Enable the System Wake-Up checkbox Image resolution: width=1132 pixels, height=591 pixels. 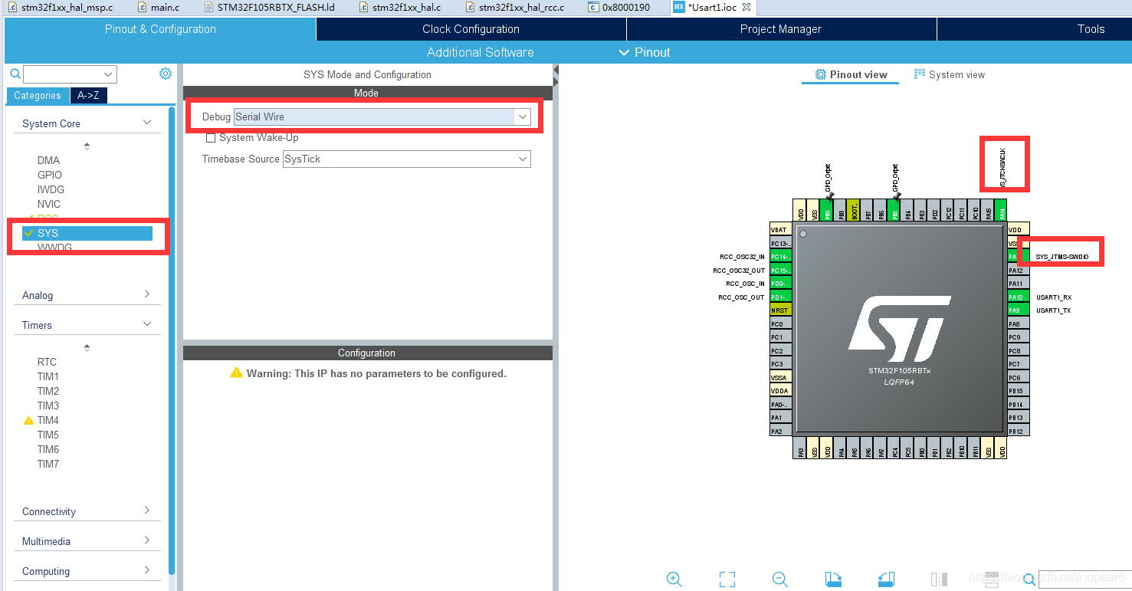click(211, 138)
